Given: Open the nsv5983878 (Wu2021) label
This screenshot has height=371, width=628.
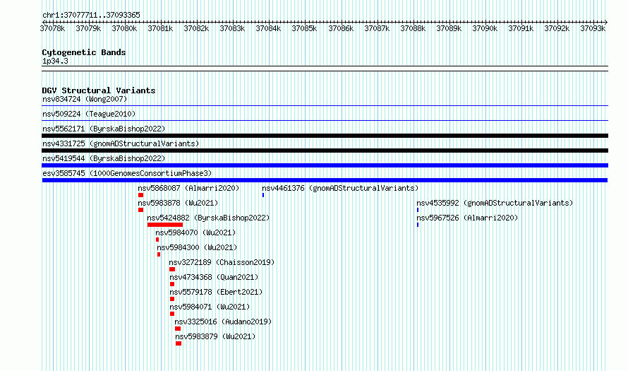Looking at the screenshot, I should coord(178,203).
